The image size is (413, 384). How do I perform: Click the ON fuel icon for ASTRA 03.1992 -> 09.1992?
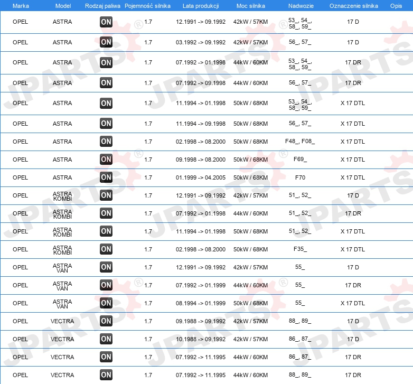(106, 42)
